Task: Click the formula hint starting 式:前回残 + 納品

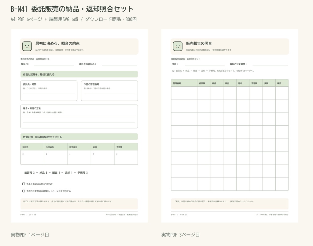Action: (213, 71)
